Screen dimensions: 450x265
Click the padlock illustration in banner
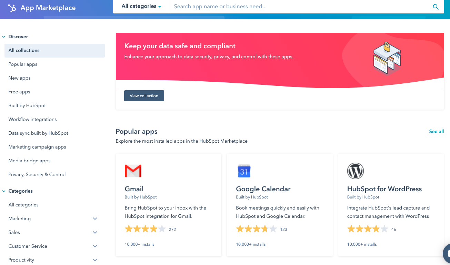click(x=387, y=47)
